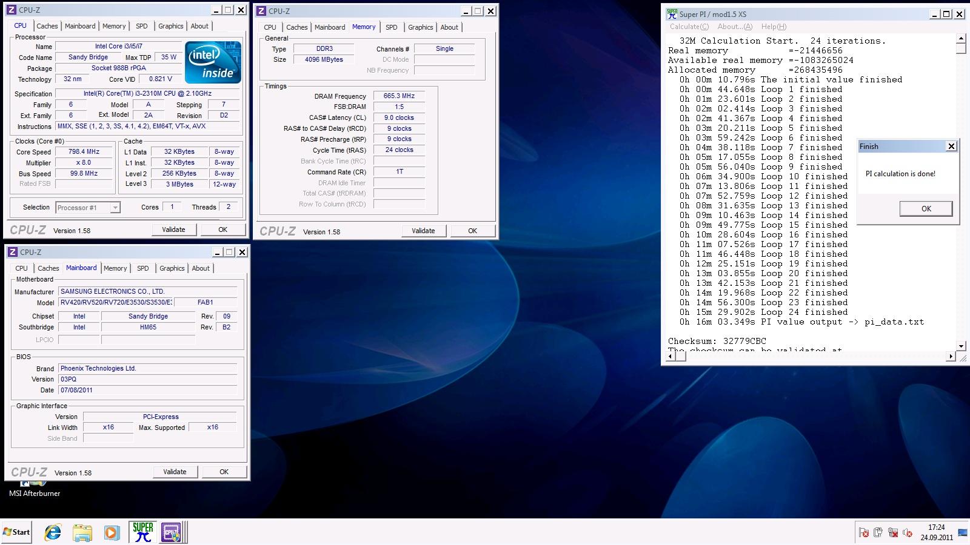Click the Checksum line 32779CBC in Super PI
Viewport: 970px width, 545px height.
[x=717, y=341]
